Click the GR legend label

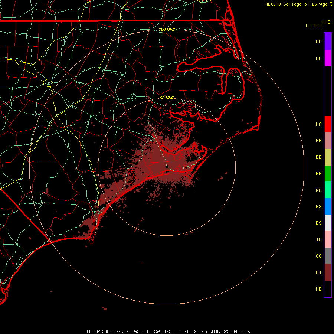[x=318, y=141]
